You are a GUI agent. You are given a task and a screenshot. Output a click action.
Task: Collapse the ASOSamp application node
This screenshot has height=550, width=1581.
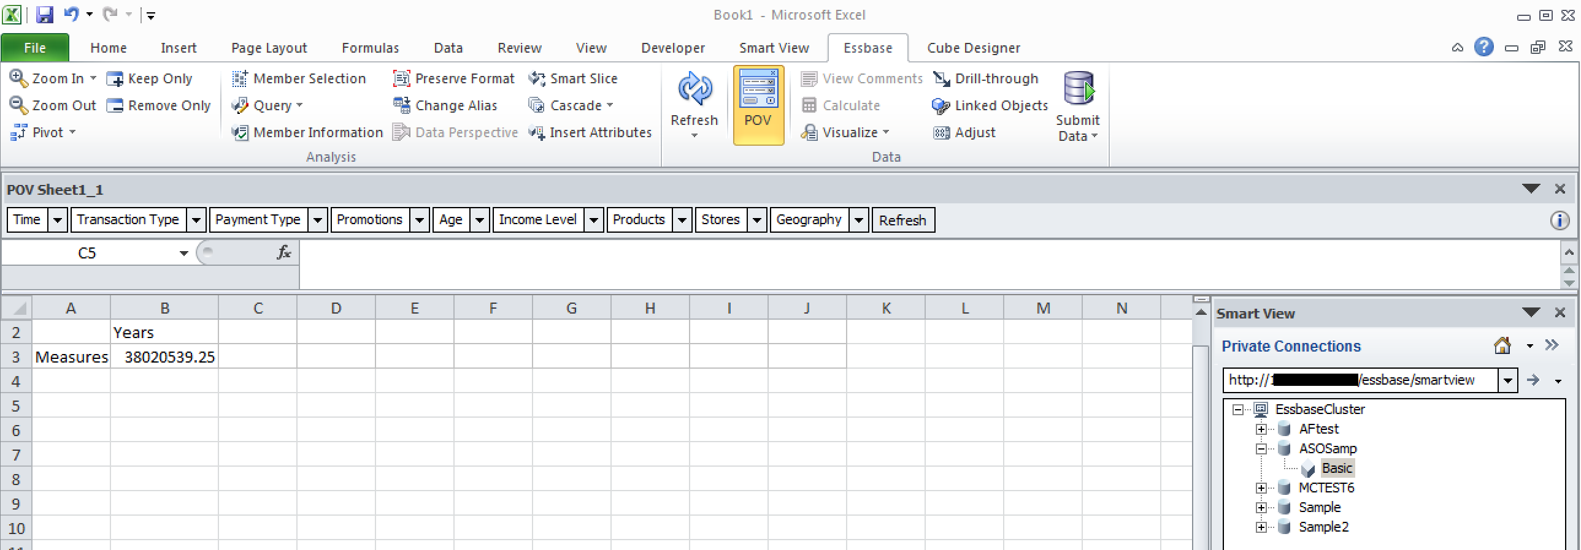tap(1261, 448)
